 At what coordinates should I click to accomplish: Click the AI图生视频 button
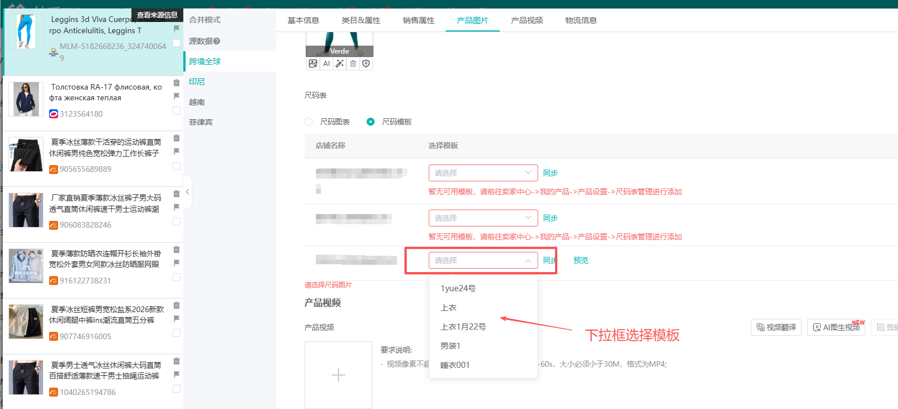tap(837, 327)
